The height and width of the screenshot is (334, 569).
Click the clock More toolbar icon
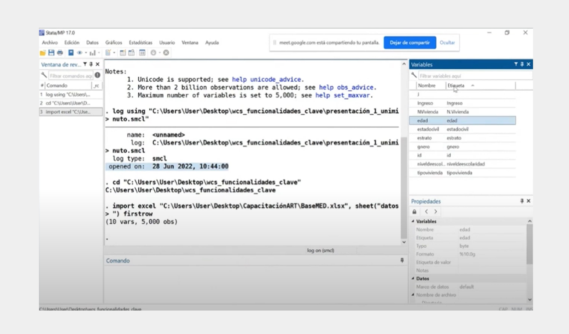(x=154, y=53)
